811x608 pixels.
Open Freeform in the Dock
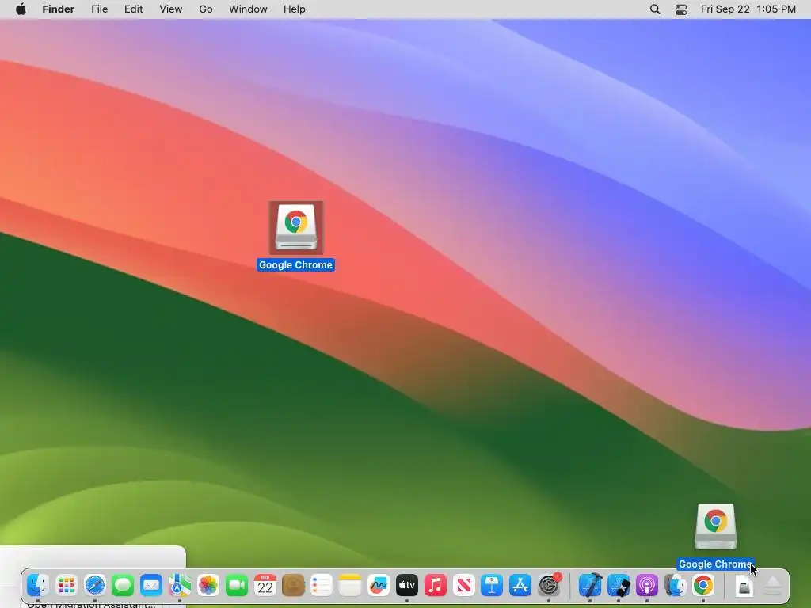click(x=379, y=585)
